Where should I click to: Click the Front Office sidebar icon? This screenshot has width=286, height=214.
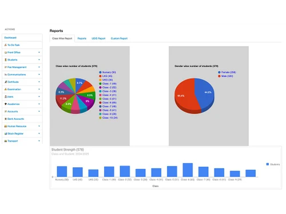6,53
